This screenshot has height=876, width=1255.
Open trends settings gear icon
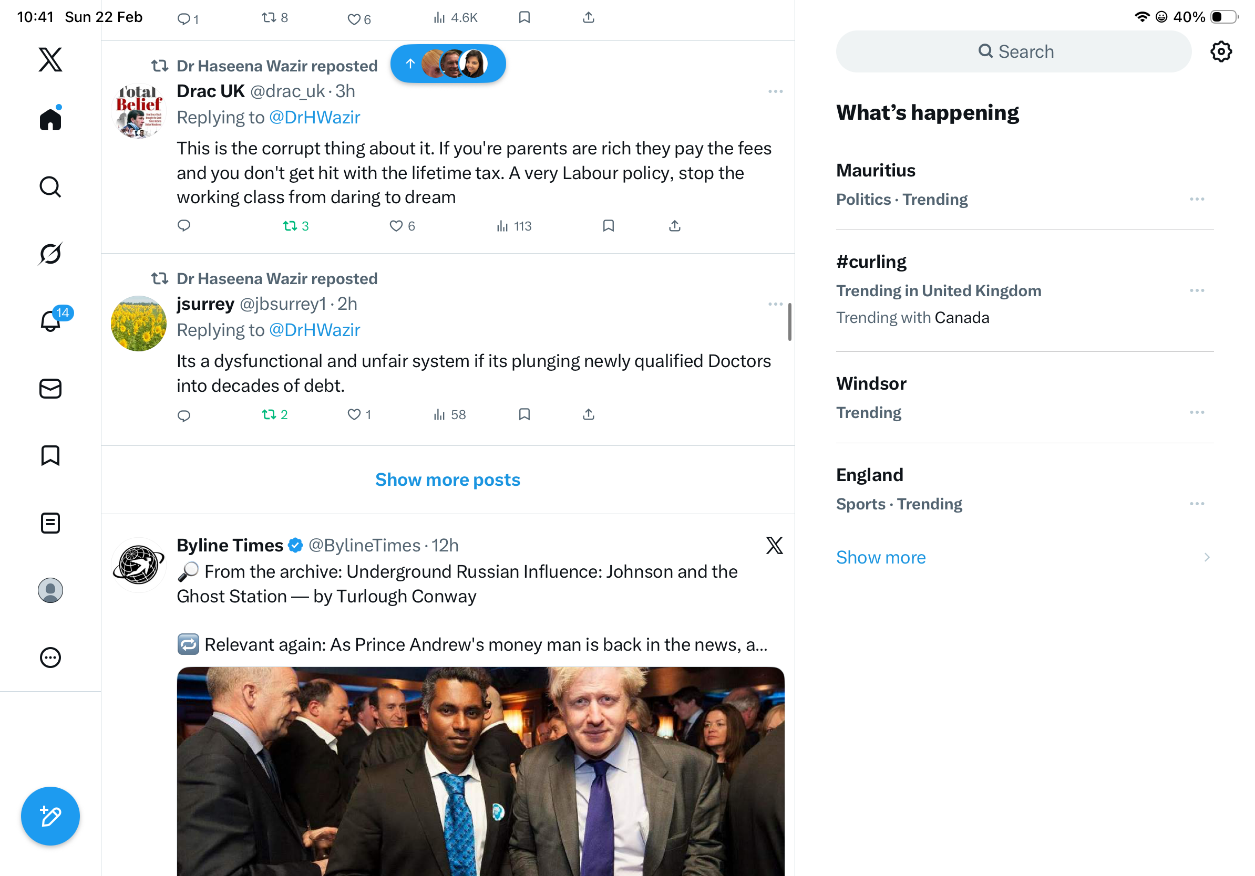1220,52
